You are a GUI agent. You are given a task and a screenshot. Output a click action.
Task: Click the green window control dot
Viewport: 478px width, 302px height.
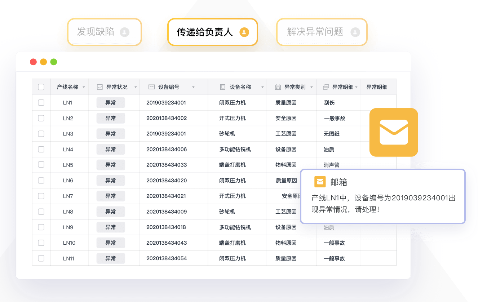(54, 62)
